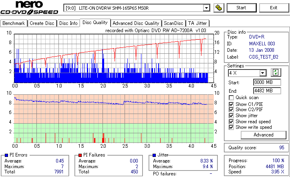
Task: Click the Speed 3.95 X value
Action: pos(278,172)
